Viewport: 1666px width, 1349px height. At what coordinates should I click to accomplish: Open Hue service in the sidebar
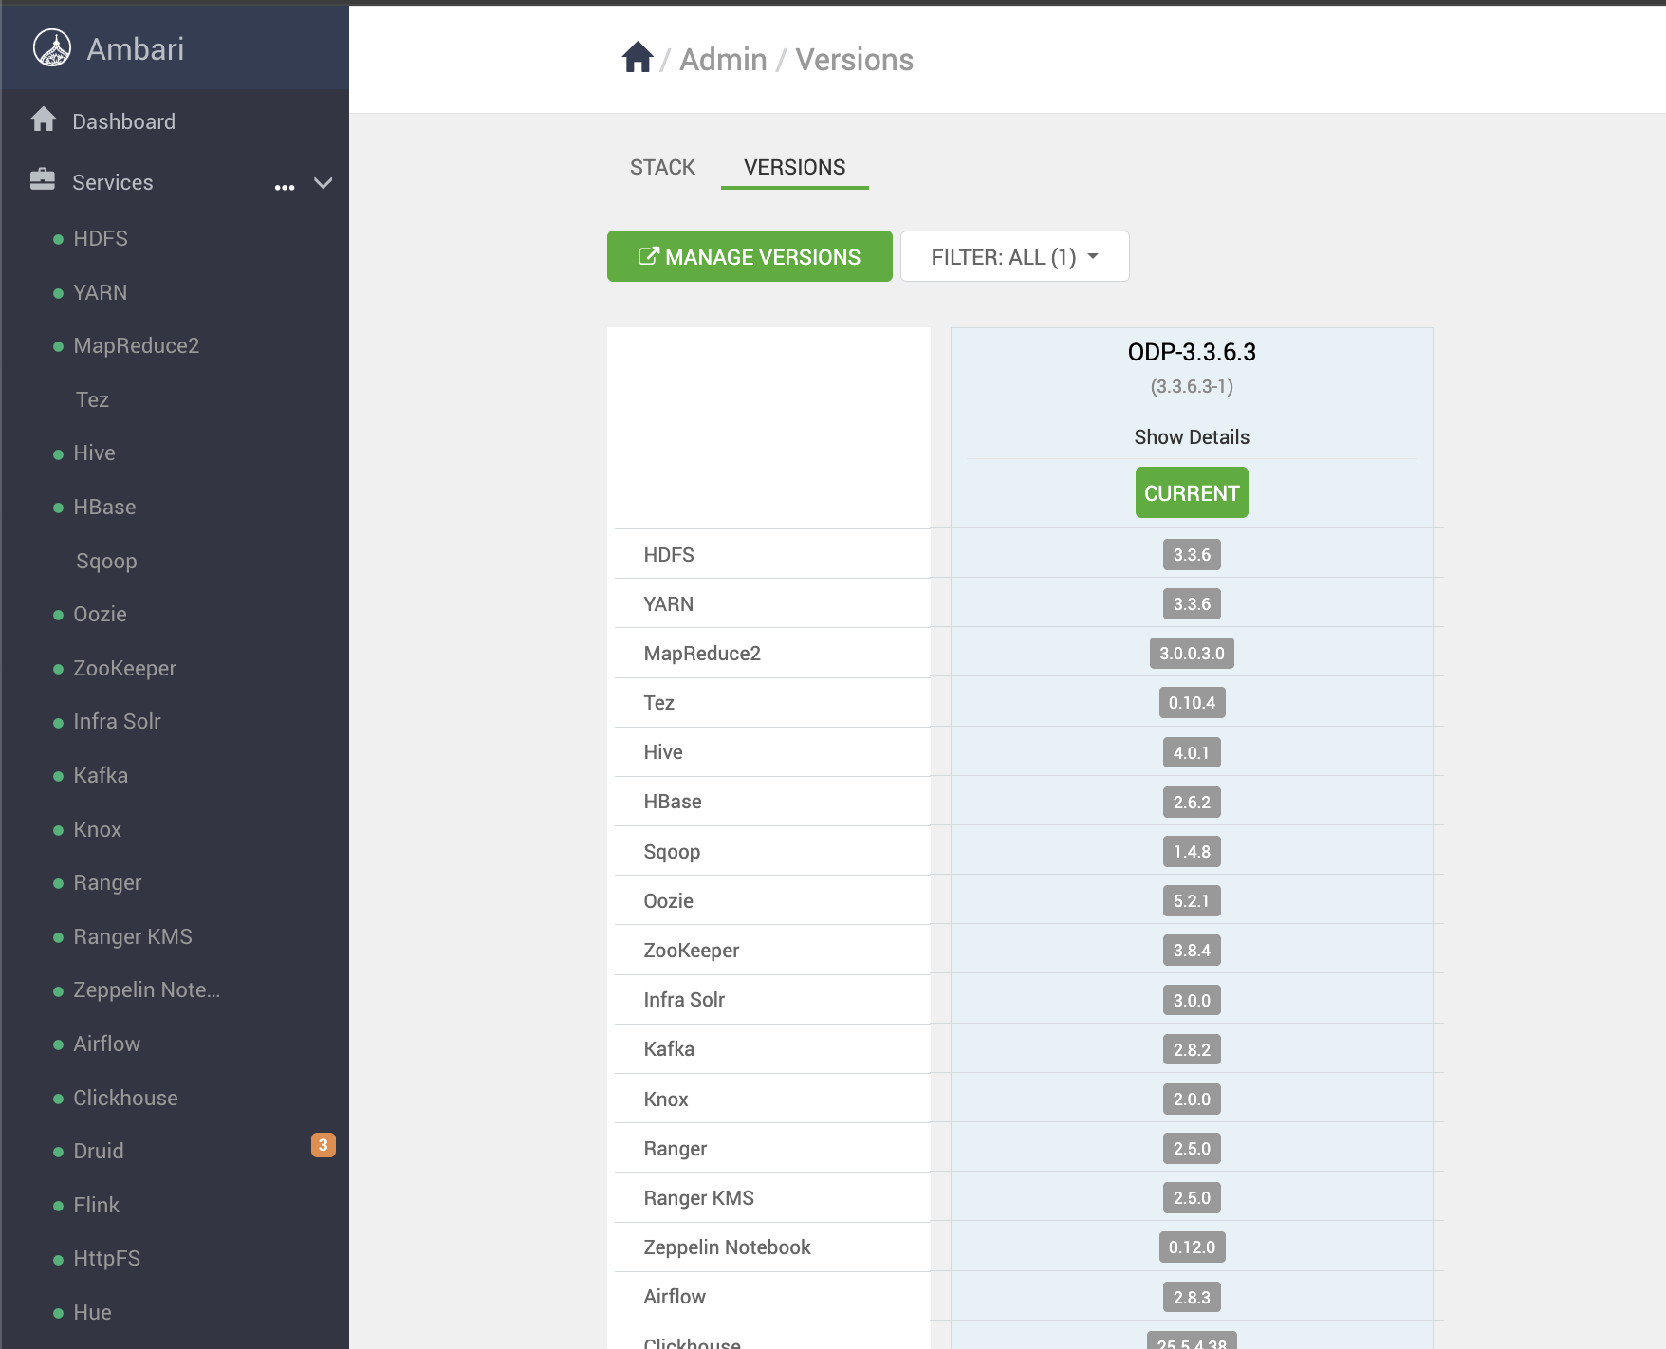[93, 1312]
